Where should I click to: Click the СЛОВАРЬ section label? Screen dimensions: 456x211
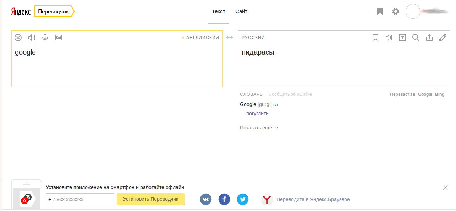pos(251,94)
